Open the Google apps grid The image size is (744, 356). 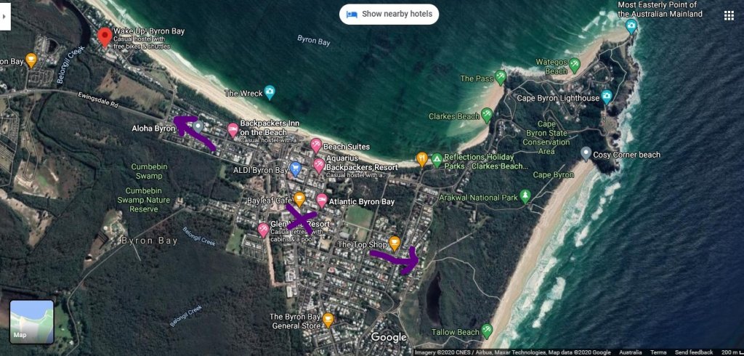[x=729, y=15]
